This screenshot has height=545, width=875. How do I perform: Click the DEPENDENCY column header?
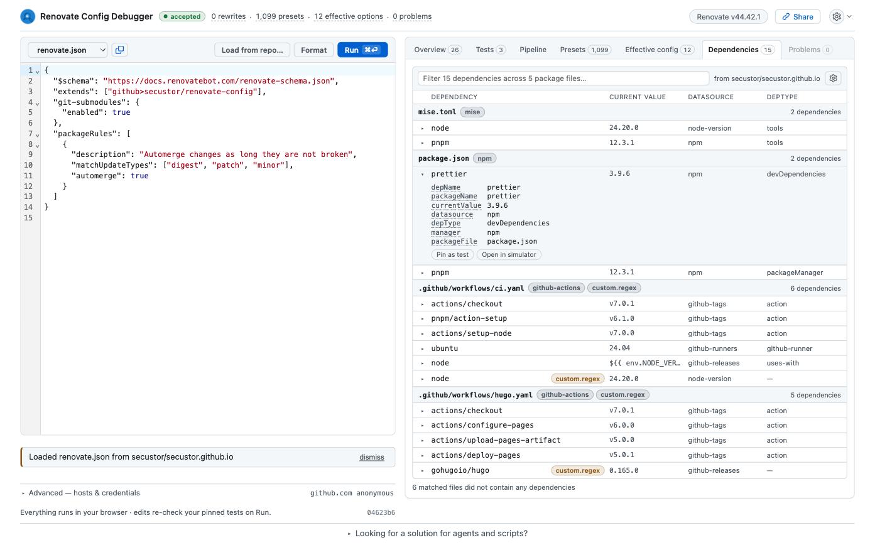coord(454,97)
